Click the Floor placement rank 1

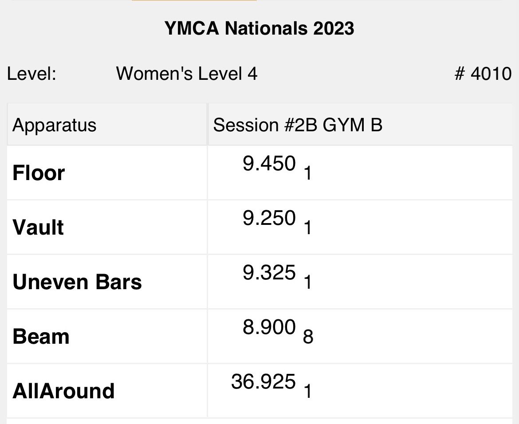click(308, 173)
